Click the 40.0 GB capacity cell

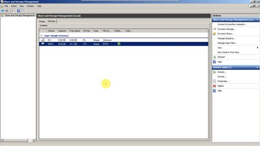(x=62, y=44)
